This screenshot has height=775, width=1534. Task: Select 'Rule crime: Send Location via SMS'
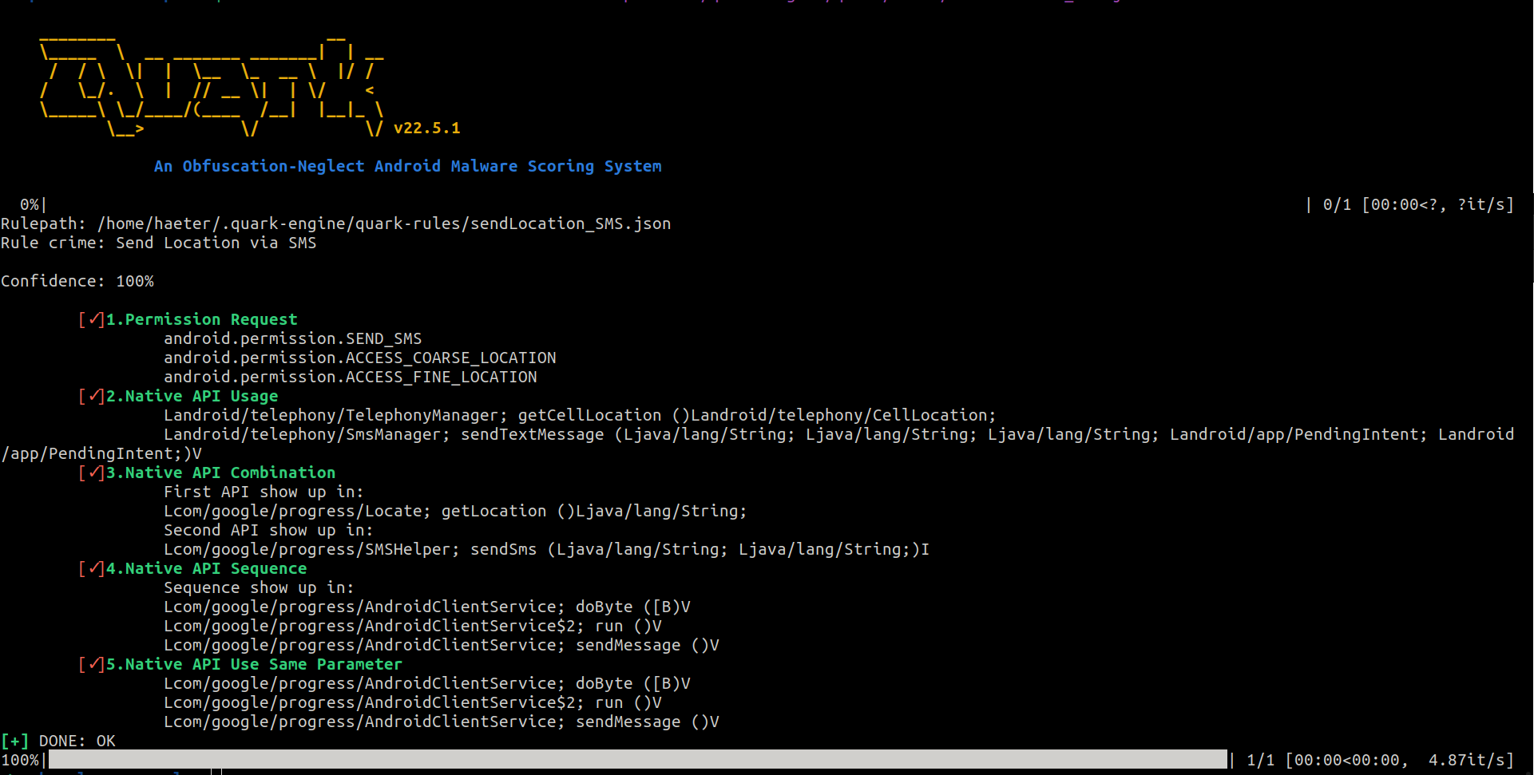tap(159, 243)
